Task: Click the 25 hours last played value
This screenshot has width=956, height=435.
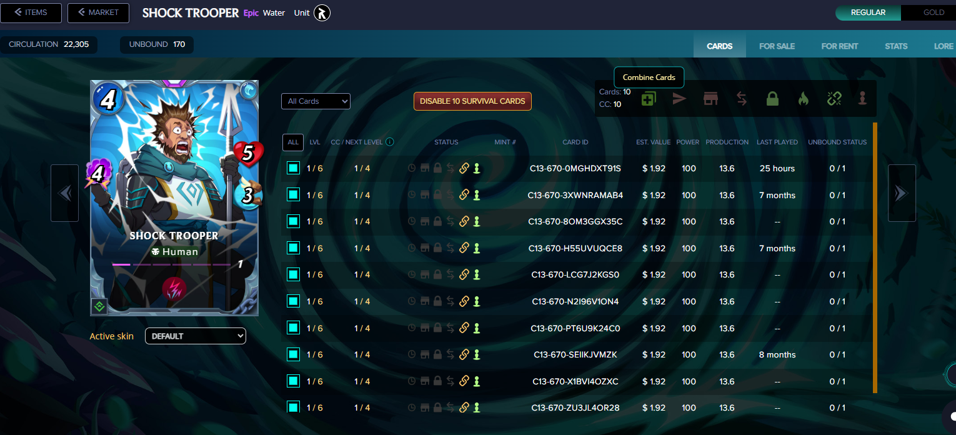Action: point(777,168)
